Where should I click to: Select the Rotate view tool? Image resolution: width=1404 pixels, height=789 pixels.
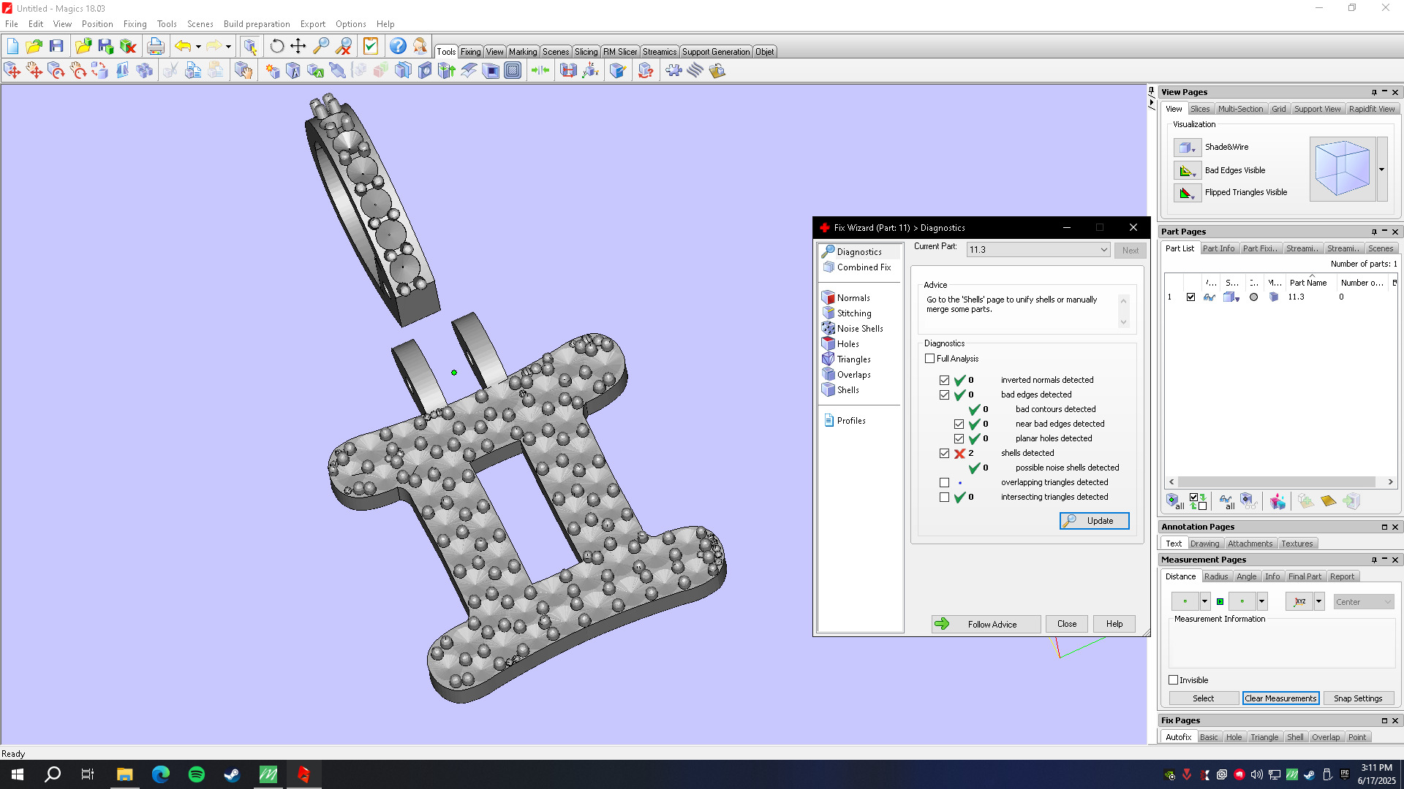[x=276, y=47]
